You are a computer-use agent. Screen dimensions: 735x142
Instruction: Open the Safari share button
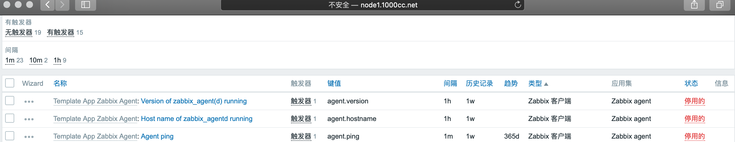[x=694, y=5]
